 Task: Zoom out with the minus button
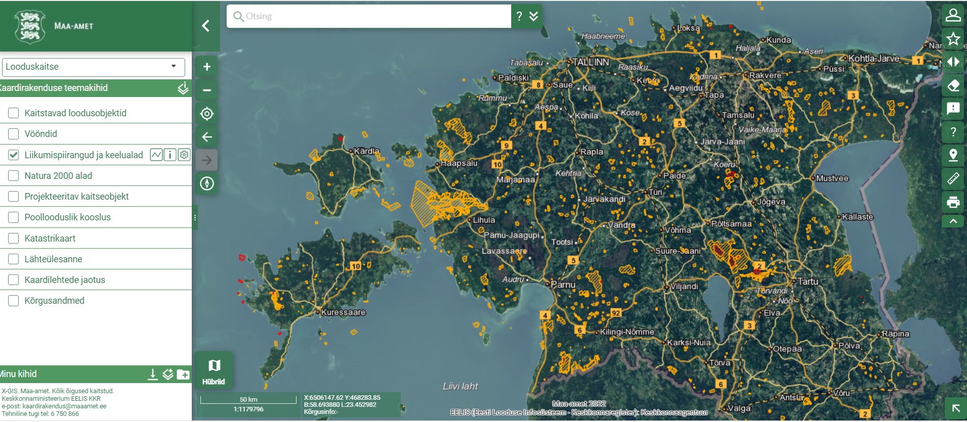206,90
